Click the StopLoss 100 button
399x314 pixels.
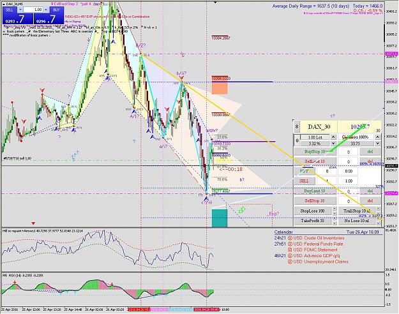click(x=313, y=211)
